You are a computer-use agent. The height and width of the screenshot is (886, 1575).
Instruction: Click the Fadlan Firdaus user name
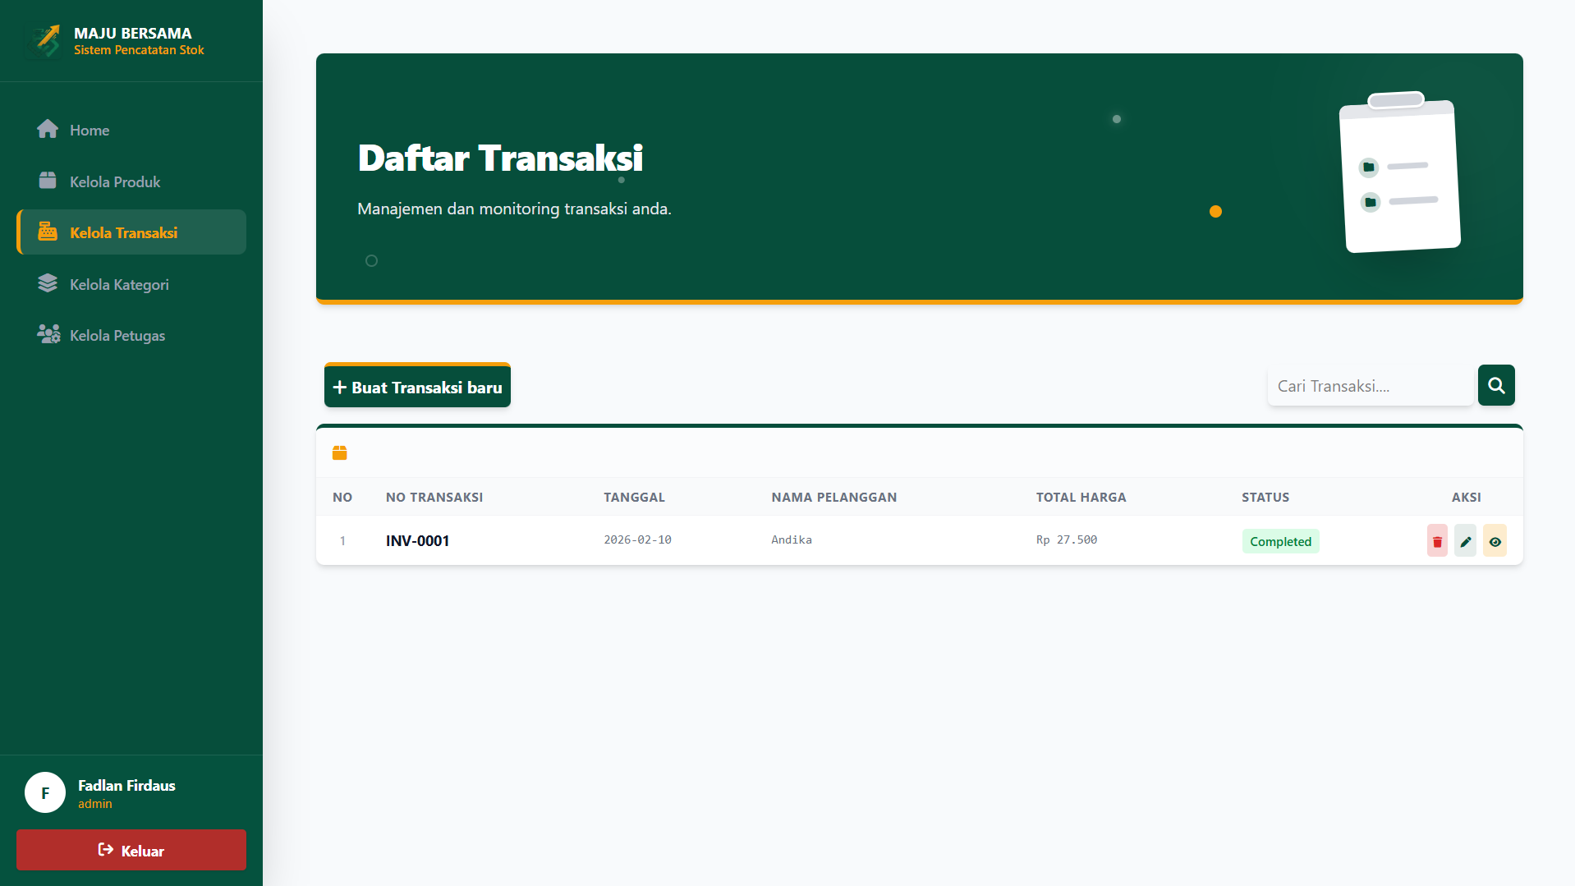pos(126,786)
